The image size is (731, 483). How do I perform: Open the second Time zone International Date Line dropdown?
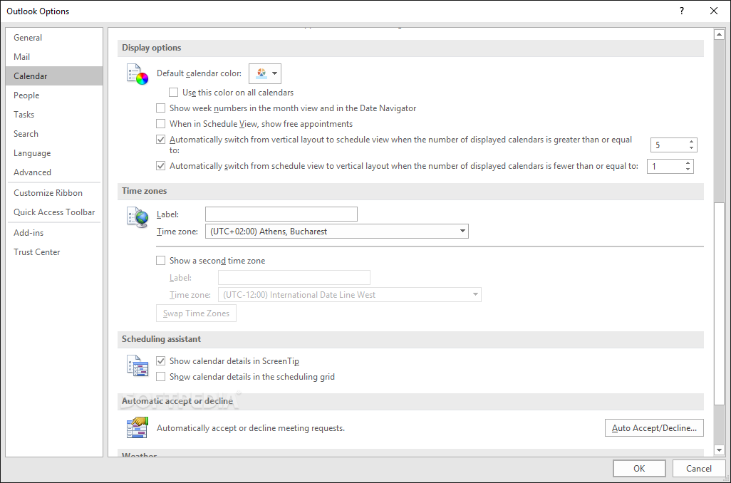pyautogui.click(x=350, y=295)
